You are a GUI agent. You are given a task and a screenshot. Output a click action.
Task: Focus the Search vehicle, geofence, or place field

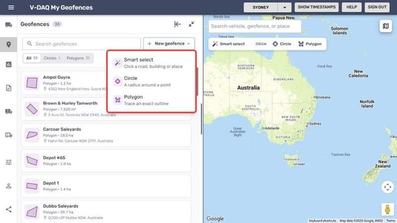click(x=255, y=26)
